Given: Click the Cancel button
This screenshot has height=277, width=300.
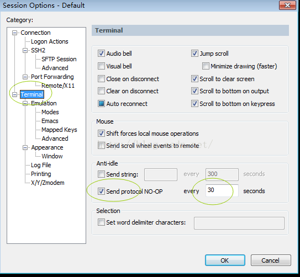Looking at the screenshot, I should pyautogui.click(x=271, y=260).
